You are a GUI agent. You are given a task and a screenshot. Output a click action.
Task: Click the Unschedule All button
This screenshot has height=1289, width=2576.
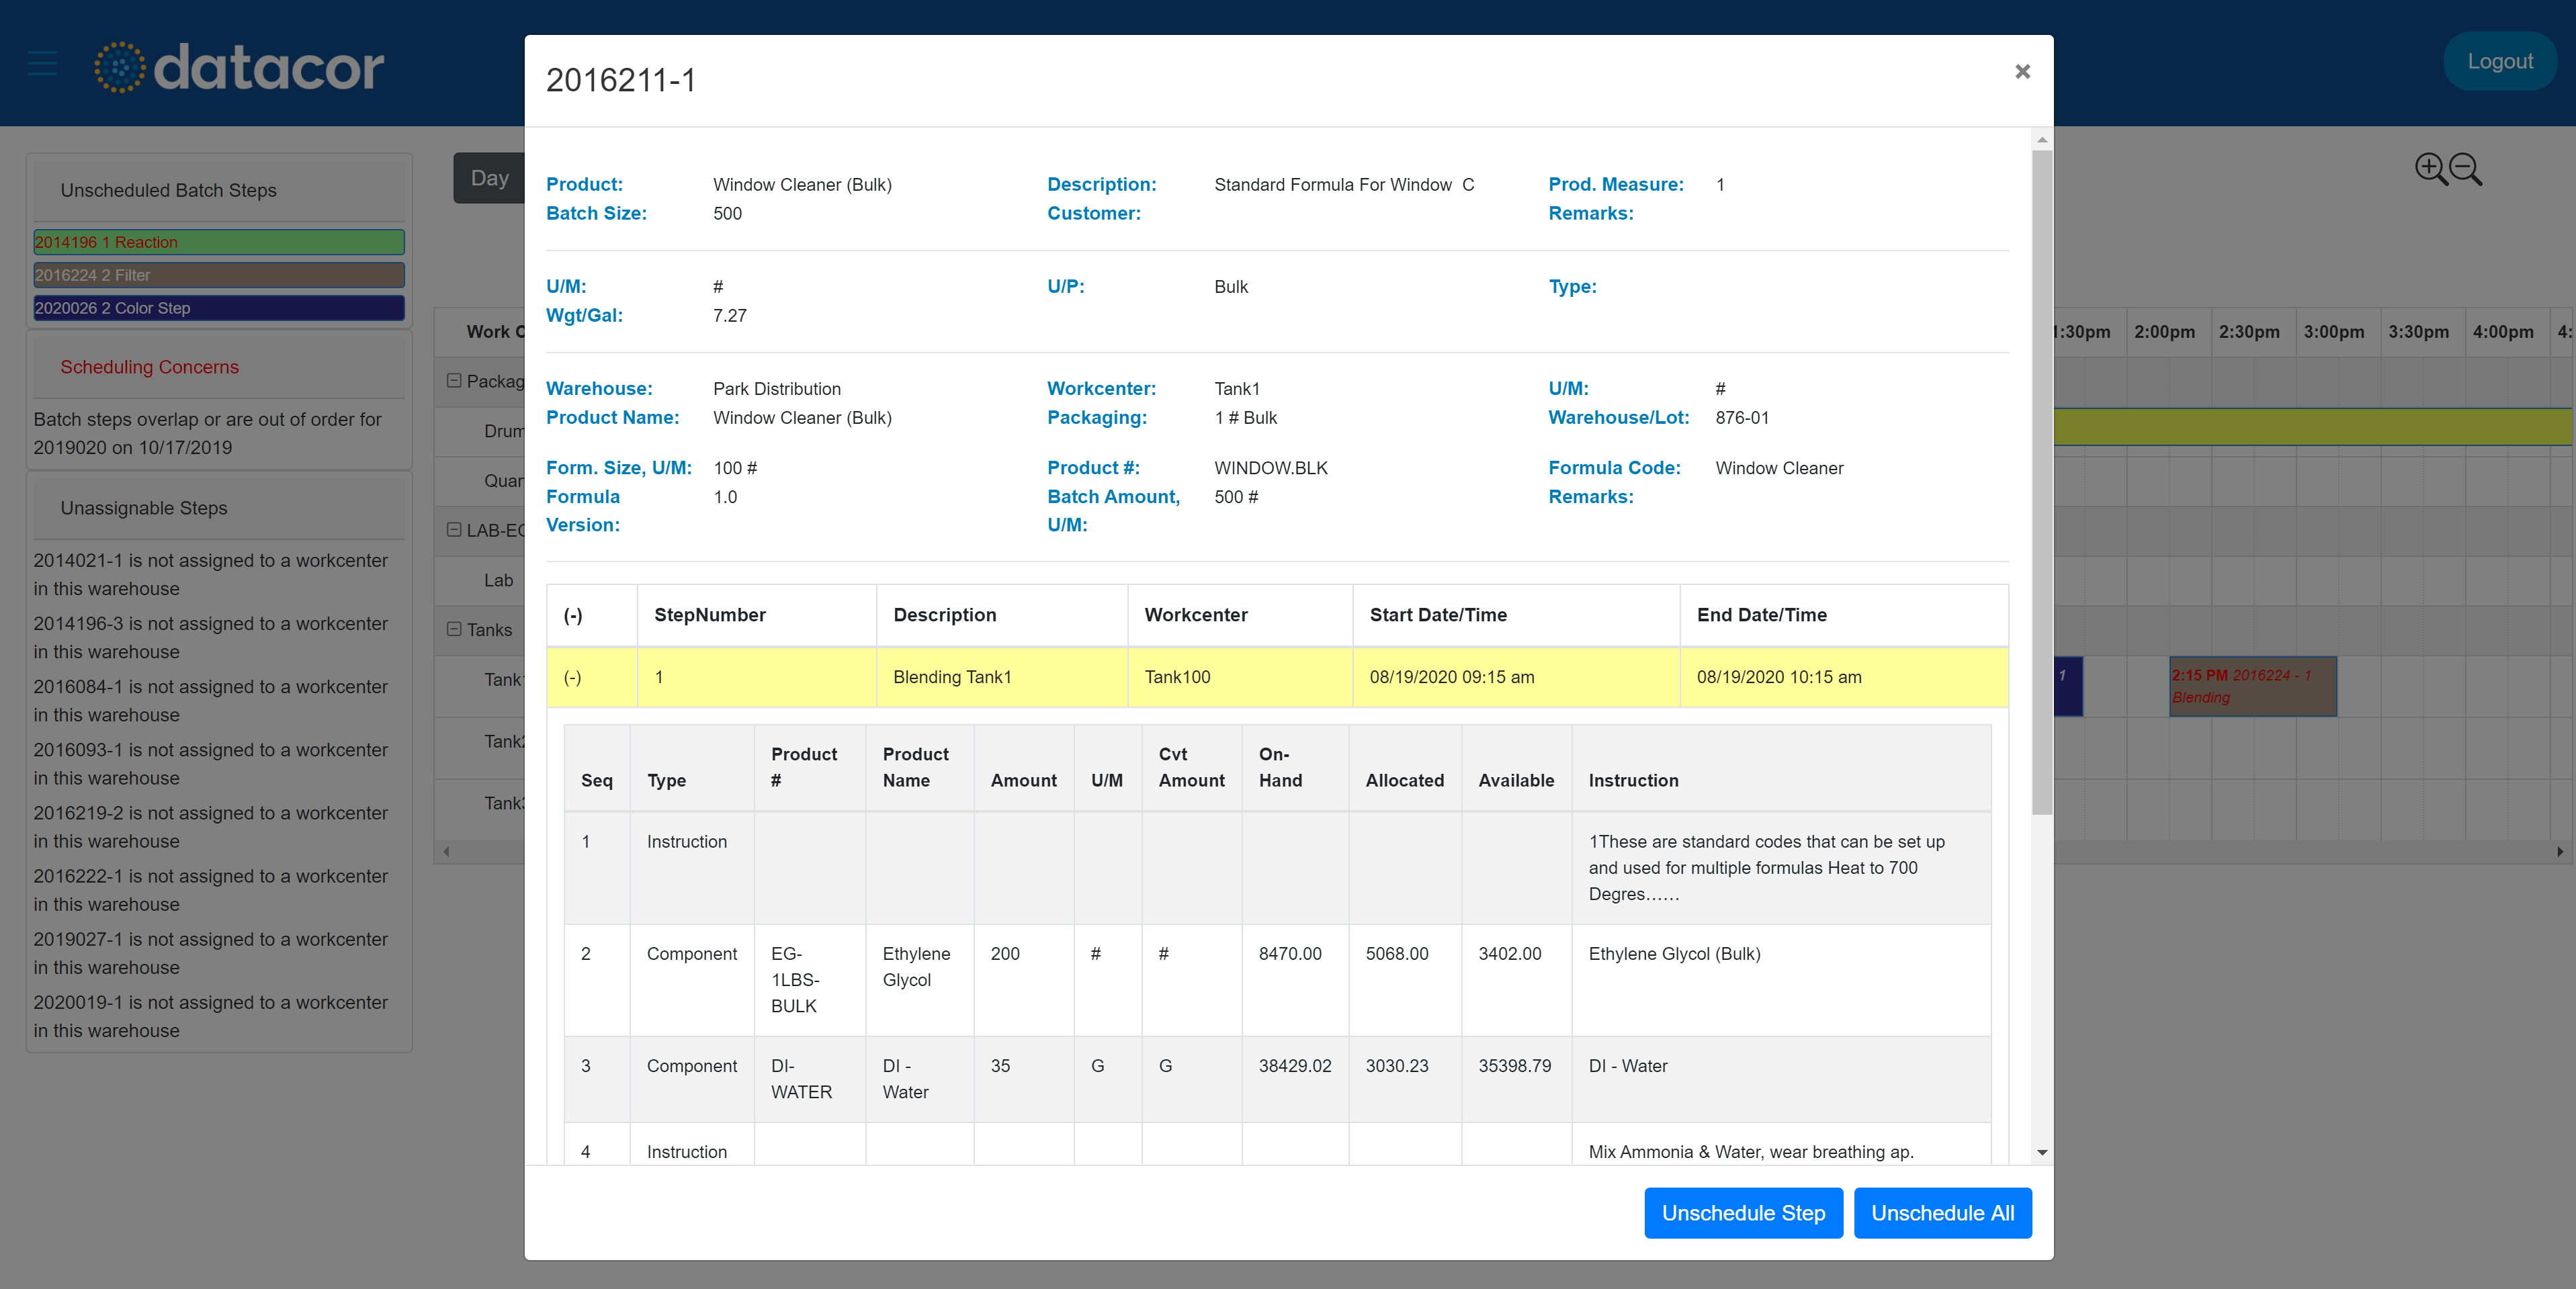(1942, 1212)
